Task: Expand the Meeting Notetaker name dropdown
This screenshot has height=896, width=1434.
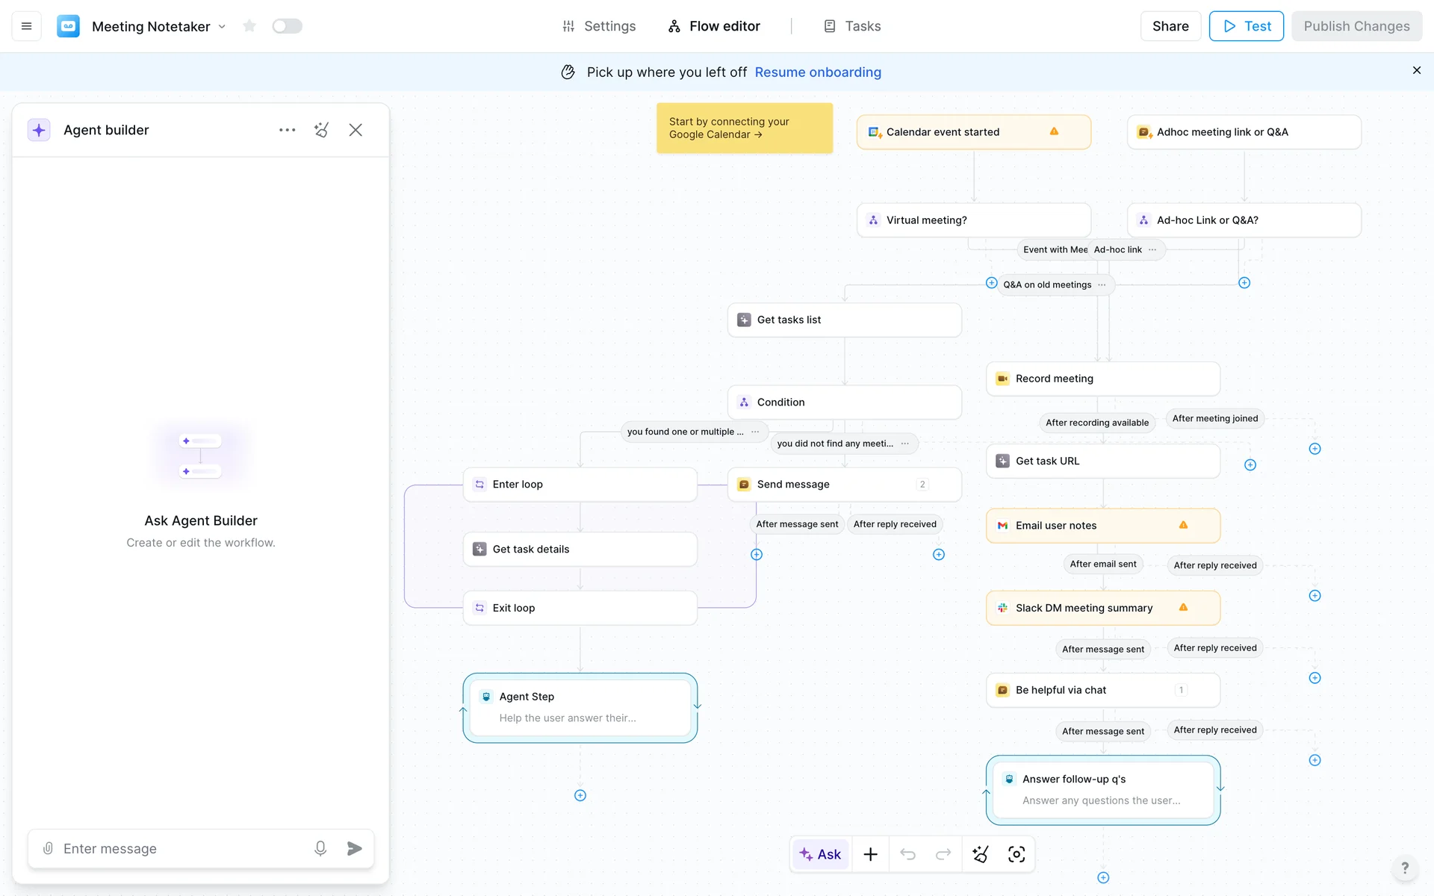Action: (222, 27)
